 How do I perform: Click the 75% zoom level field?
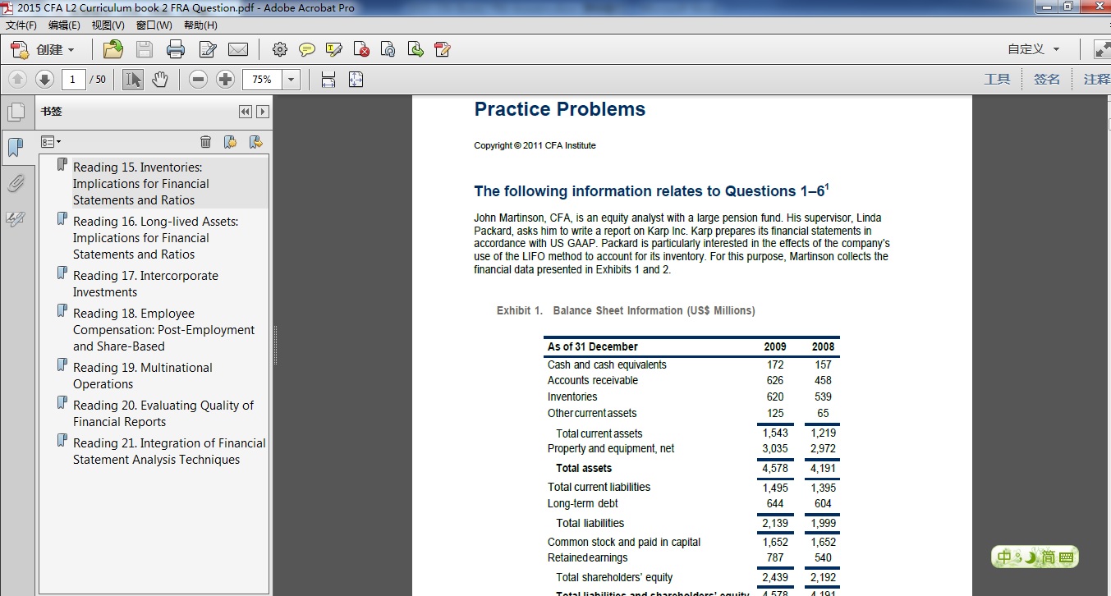(x=262, y=80)
